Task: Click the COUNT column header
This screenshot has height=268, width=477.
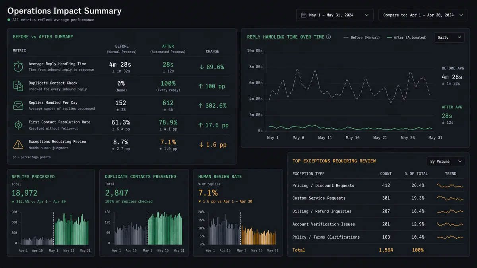Action: (x=386, y=174)
